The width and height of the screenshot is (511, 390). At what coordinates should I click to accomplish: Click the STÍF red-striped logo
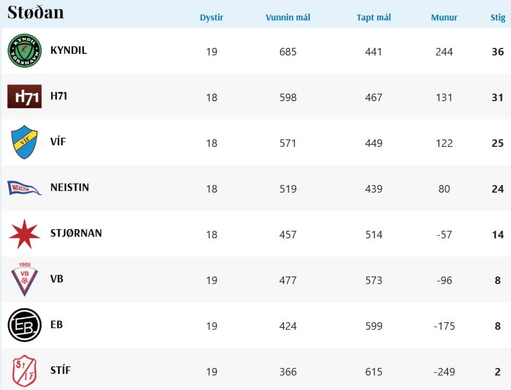point(24,371)
